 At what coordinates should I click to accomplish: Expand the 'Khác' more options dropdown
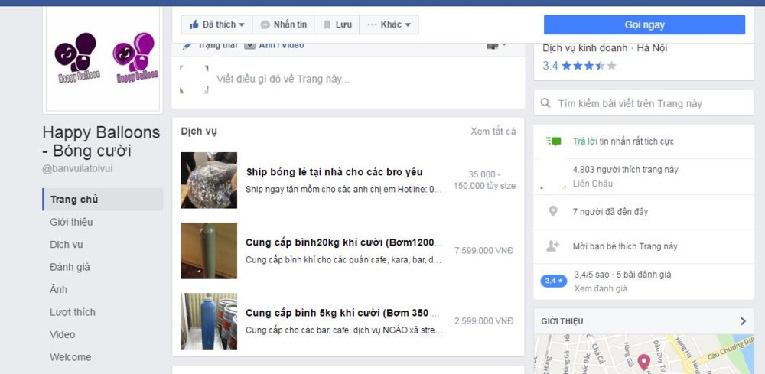pyautogui.click(x=389, y=24)
